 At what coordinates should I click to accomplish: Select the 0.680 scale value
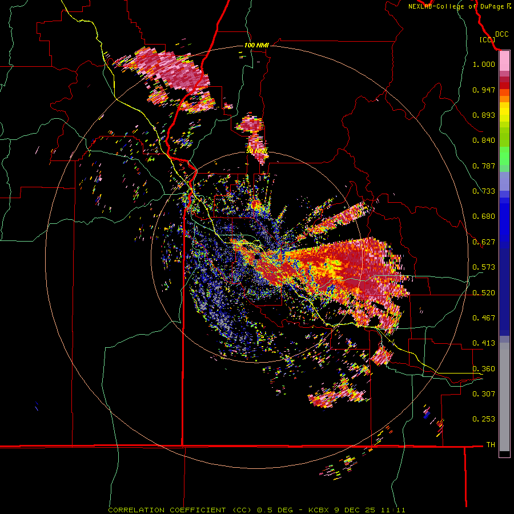[x=484, y=216]
